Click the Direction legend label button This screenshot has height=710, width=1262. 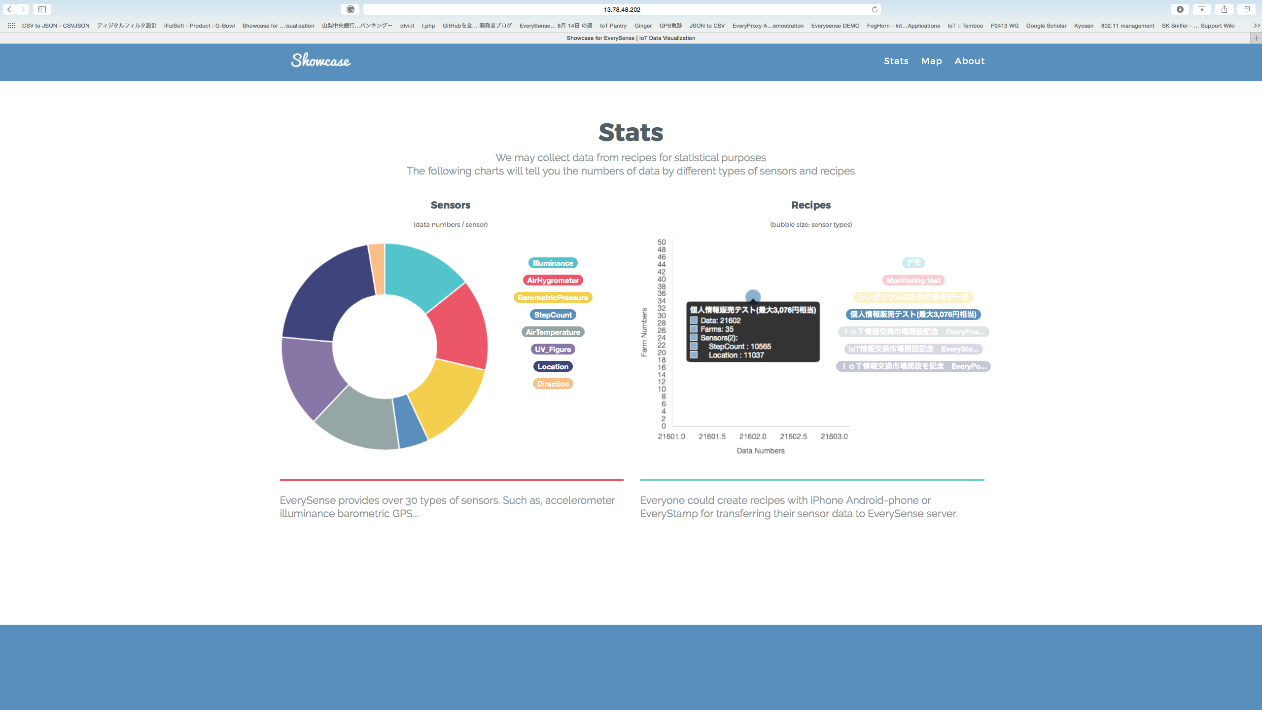click(x=552, y=384)
